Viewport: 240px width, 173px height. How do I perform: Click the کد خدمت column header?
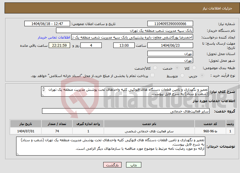[x=210, y=124]
